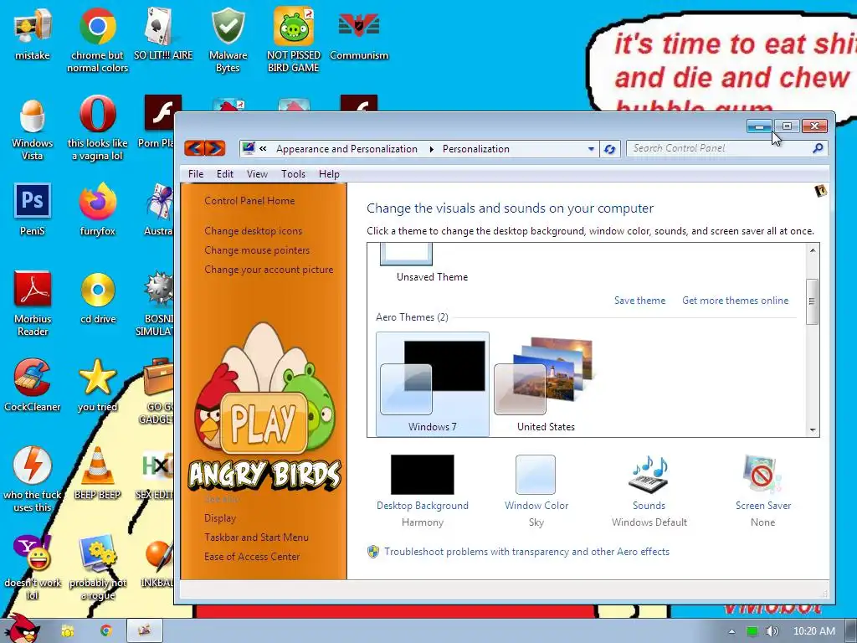Go to Control Panel Home
857x643 pixels.
249,201
